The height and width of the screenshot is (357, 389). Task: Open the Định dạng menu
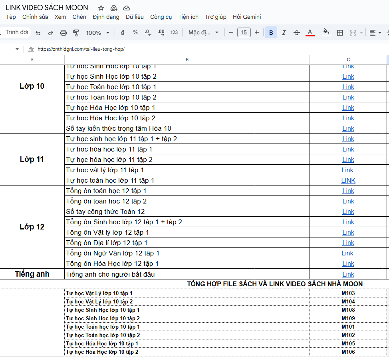pyautogui.click(x=106, y=17)
